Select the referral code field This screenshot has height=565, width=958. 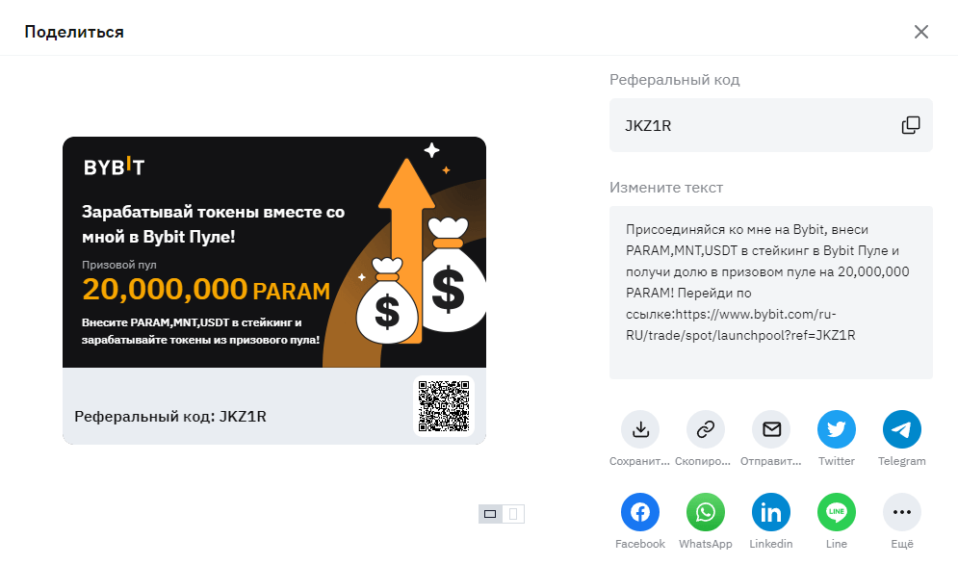point(771,125)
